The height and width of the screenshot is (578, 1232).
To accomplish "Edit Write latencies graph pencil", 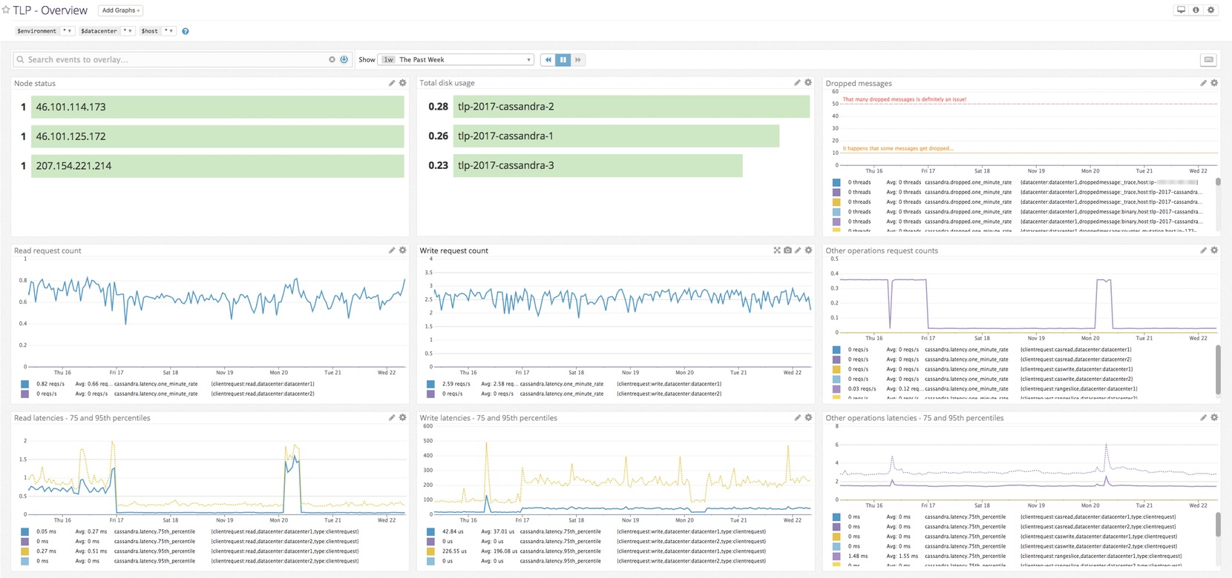I will click(x=797, y=418).
